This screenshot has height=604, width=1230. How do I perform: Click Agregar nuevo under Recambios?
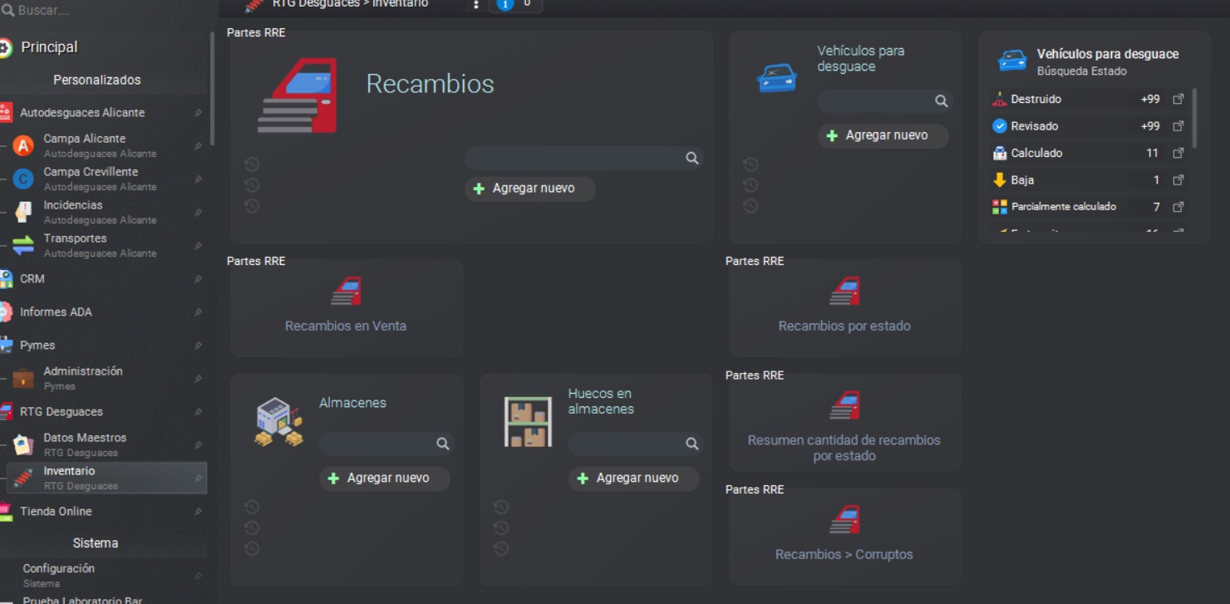point(530,189)
